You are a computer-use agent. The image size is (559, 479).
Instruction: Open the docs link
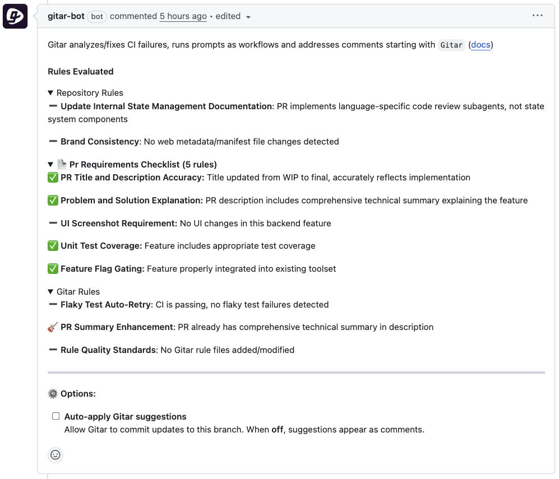pyautogui.click(x=481, y=45)
